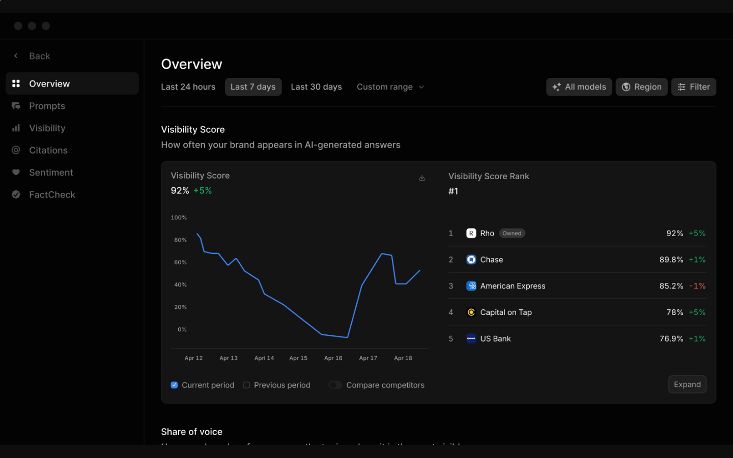Image resolution: width=733 pixels, height=458 pixels.
Task: Click the Back arrow icon
Action: pyautogui.click(x=16, y=56)
